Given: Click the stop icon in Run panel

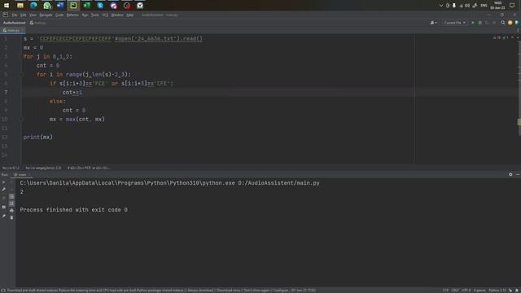Looking at the screenshot, I should (x=3, y=198).
